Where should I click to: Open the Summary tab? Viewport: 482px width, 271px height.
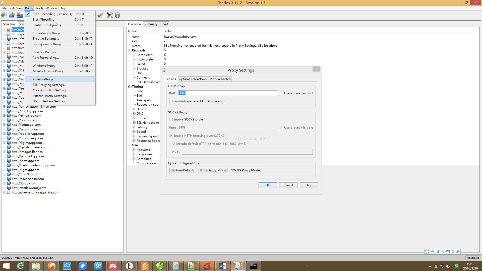[151, 24]
